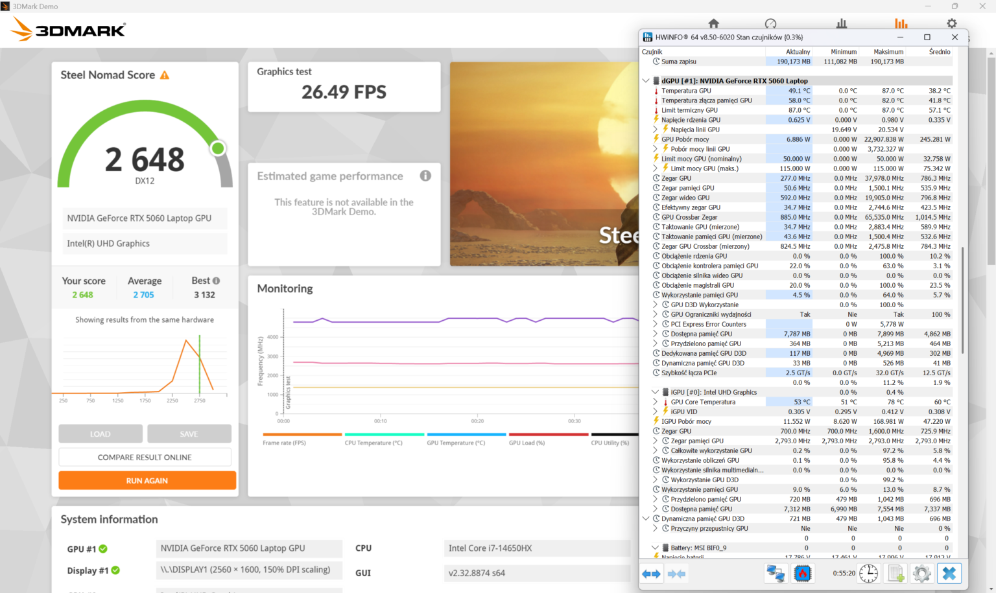Click HWiNFO expand-all blue arrows button
996x593 pixels.
tap(651, 574)
